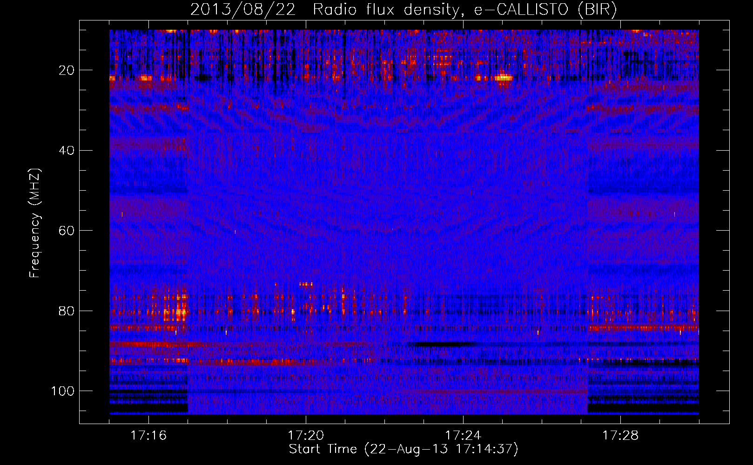Select the 40 frequency tick label
This screenshot has height=465, width=753.
(67, 151)
